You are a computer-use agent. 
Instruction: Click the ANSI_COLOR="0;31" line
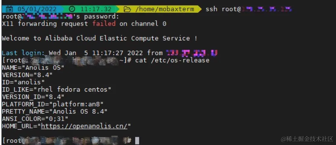(35, 119)
